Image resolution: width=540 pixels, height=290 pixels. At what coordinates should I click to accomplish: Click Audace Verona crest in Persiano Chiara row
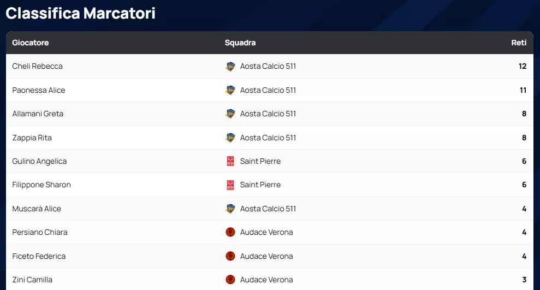click(230, 232)
